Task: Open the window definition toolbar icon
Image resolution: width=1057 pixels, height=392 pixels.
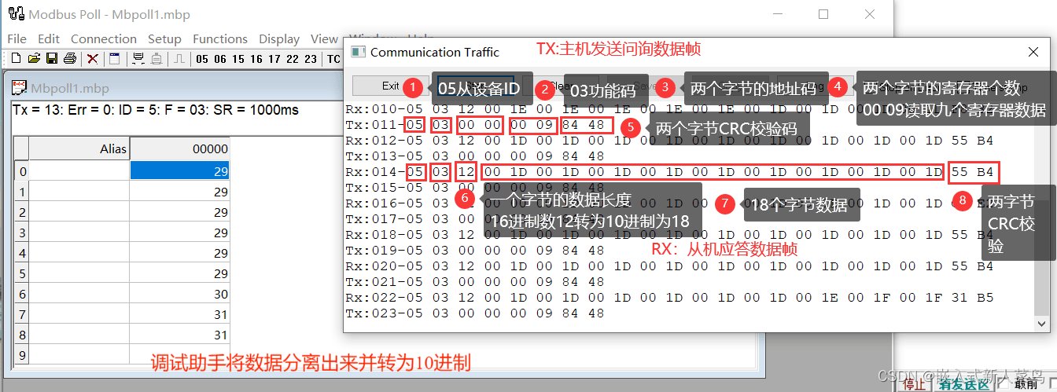Action: [x=114, y=58]
